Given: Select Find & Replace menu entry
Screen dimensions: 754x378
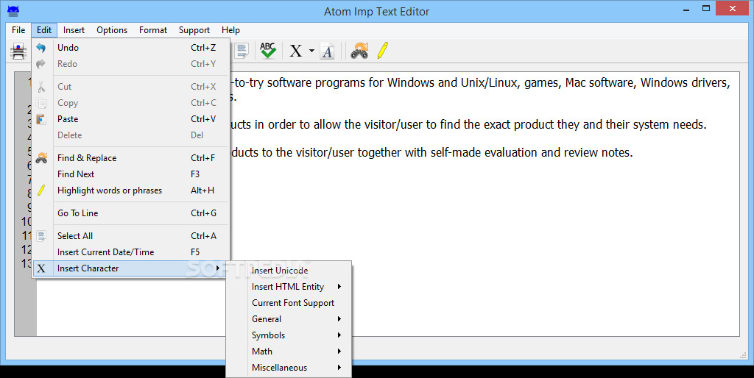Looking at the screenshot, I should (131, 158).
